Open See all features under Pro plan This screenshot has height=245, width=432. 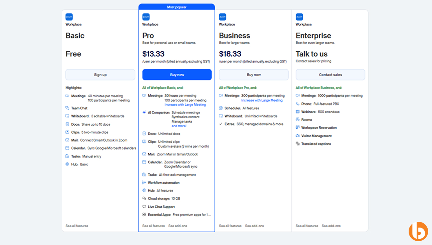point(153,226)
